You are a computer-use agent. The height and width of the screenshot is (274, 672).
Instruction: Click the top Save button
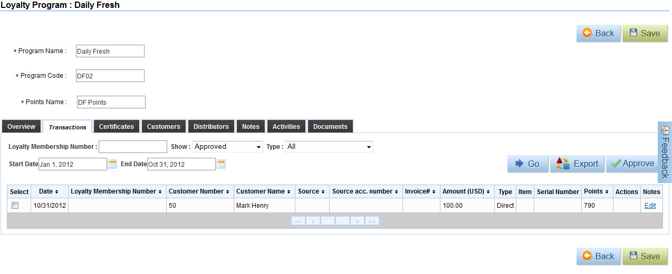pos(645,33)
